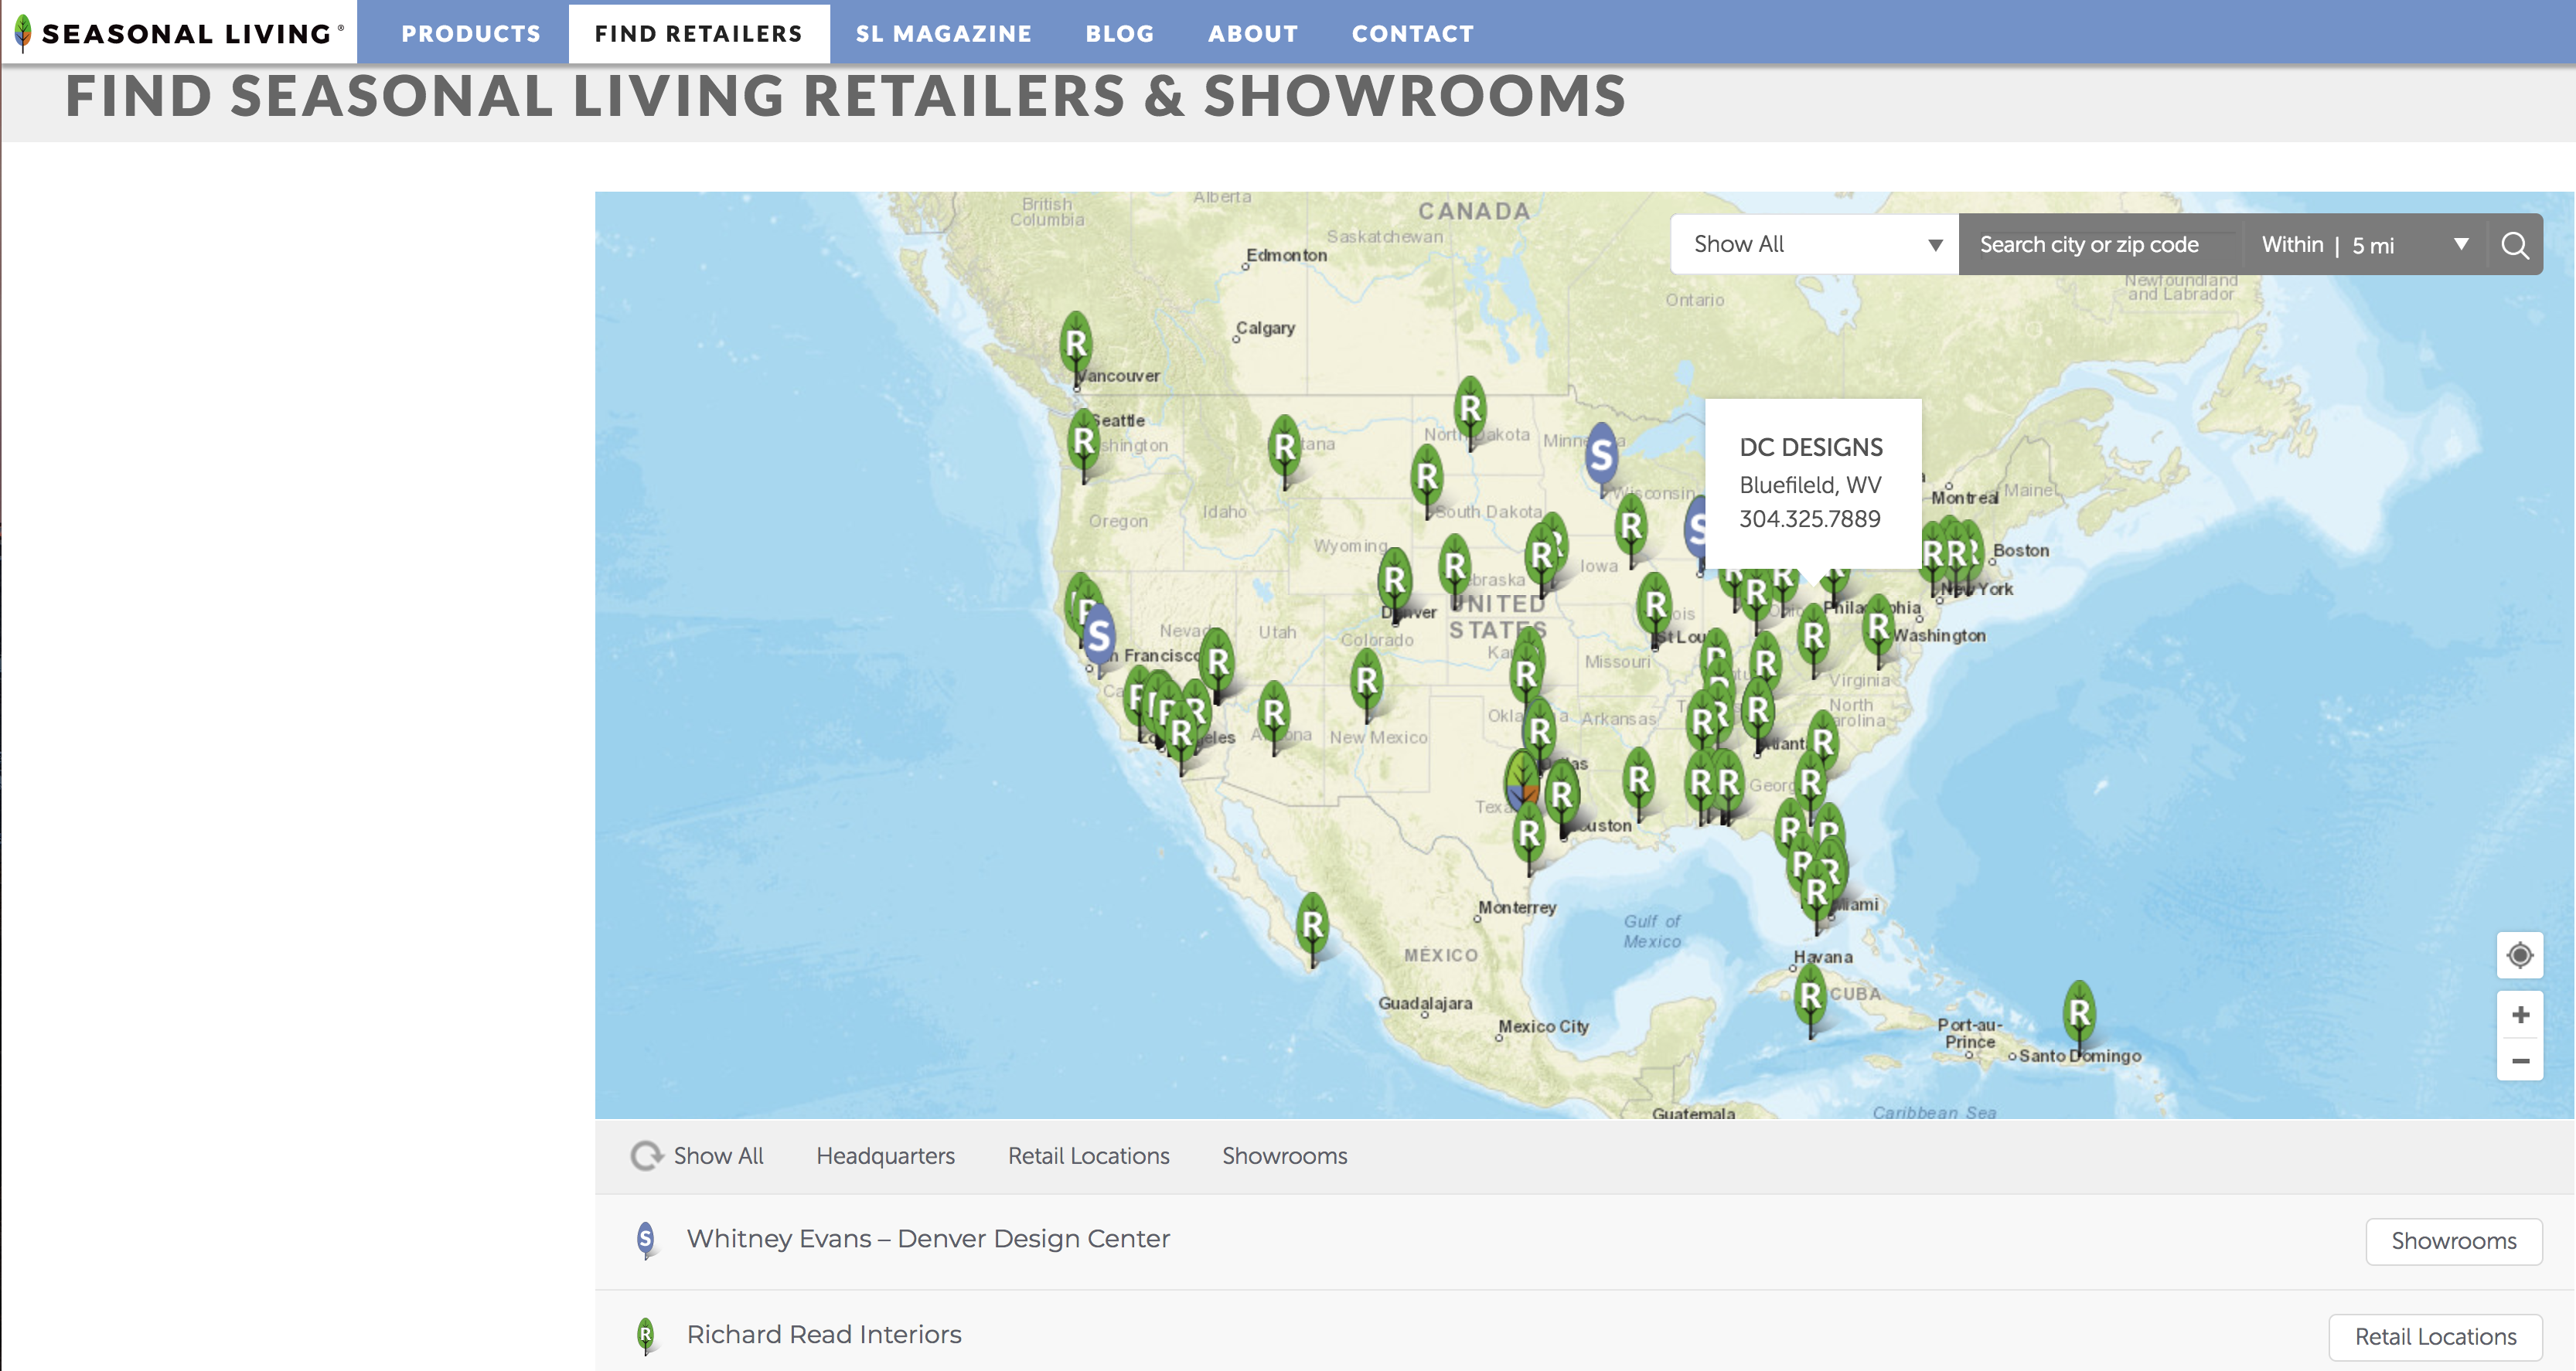Viewport: 2576px width, 1371px height.
Task: Open the Within 5 mi radius dropdown
Action: click(2364, 244)
